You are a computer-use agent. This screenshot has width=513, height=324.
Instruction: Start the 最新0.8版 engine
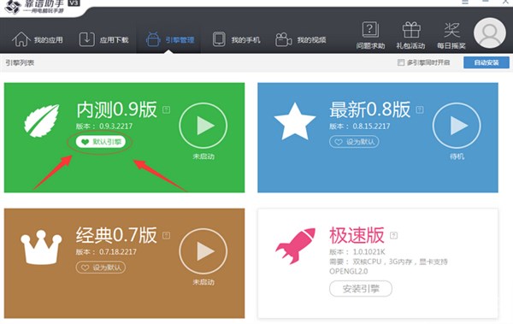point(457,126)
